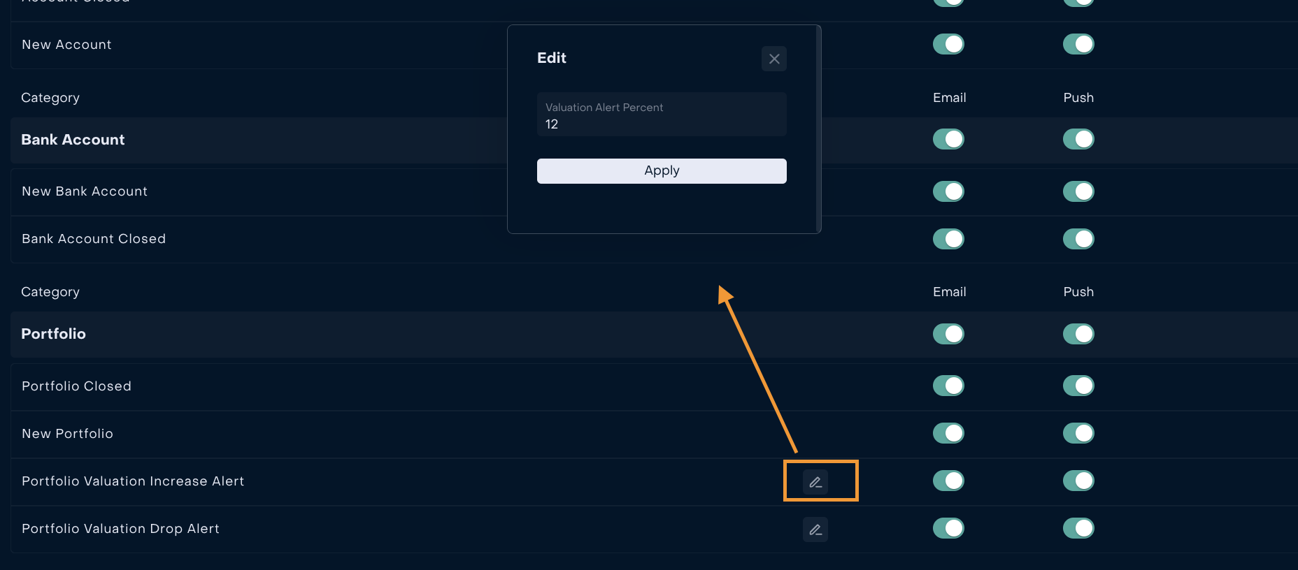
Task: Toggle push for New Portfolio
Action: click(1078, 433)
